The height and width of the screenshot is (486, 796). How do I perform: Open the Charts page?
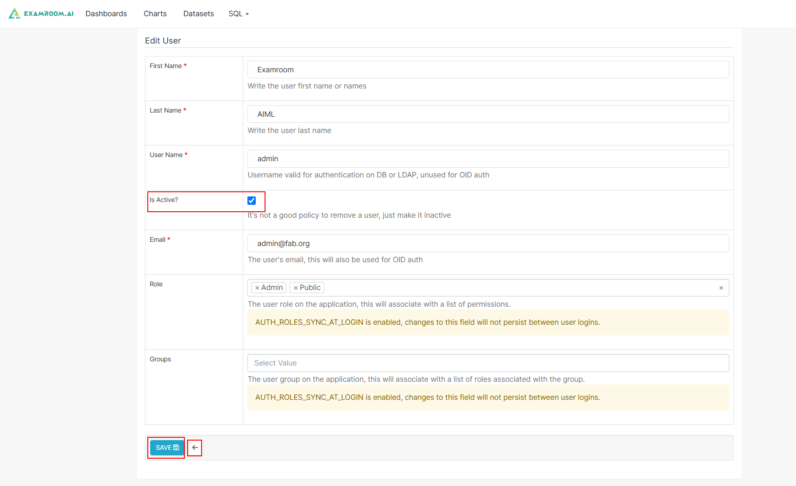pyautogui.click(x=155, y=14)
